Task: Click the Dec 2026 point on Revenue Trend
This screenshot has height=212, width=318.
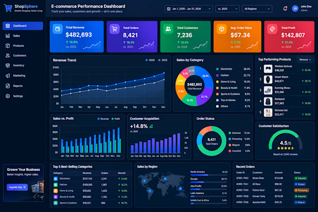Action: pos(164,73)
